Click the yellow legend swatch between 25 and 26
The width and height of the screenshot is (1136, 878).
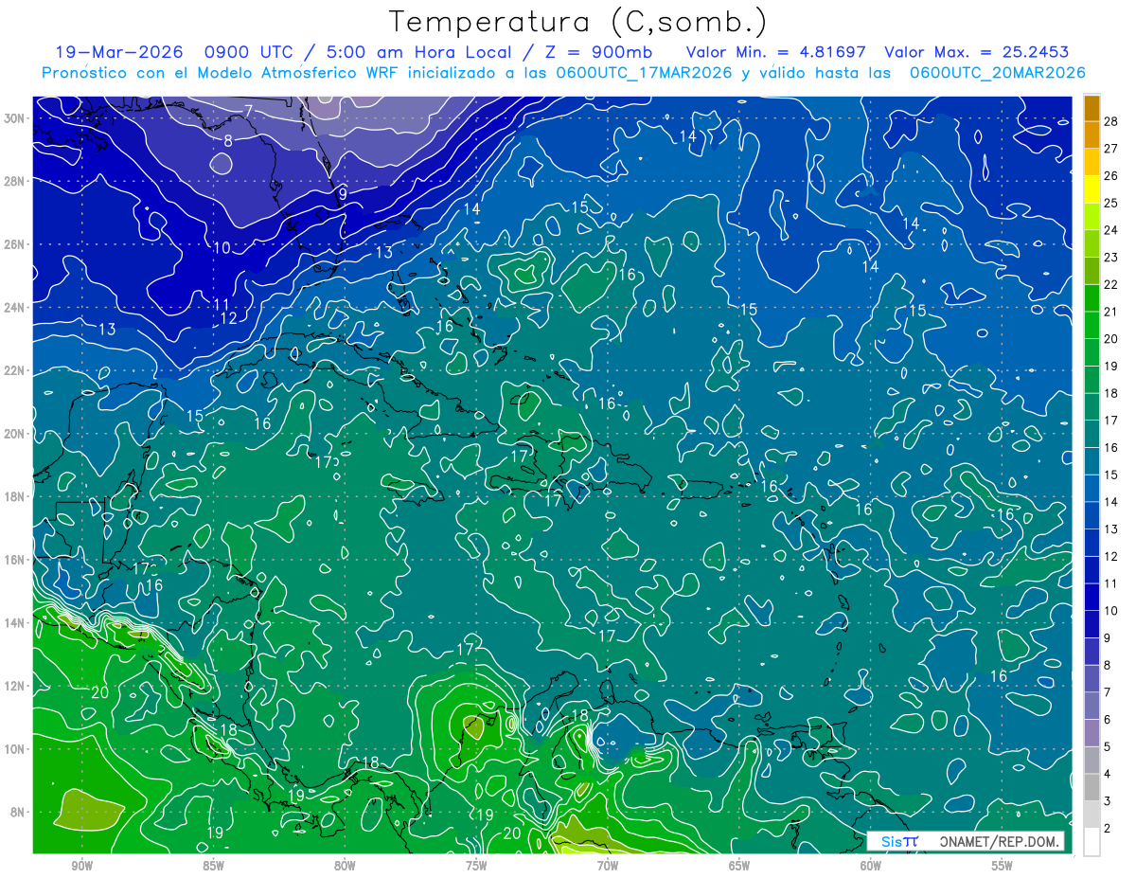point(1092,189)
